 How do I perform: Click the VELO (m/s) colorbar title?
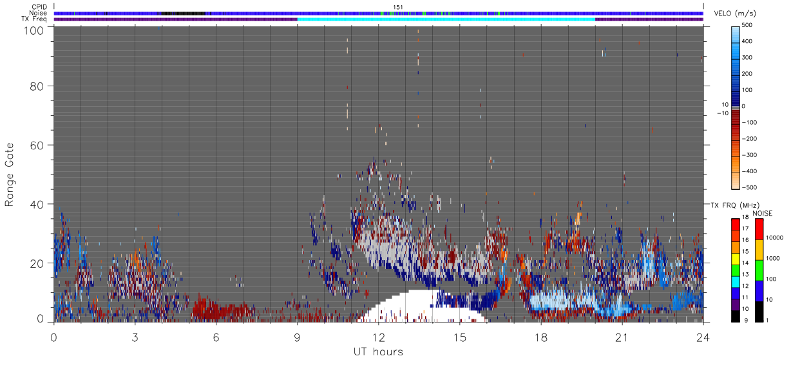[736, 14]
